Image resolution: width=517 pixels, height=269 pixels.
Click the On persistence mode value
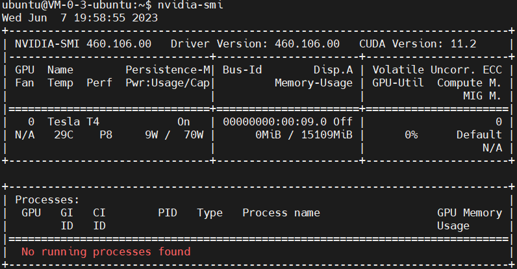tap(184, 122)
